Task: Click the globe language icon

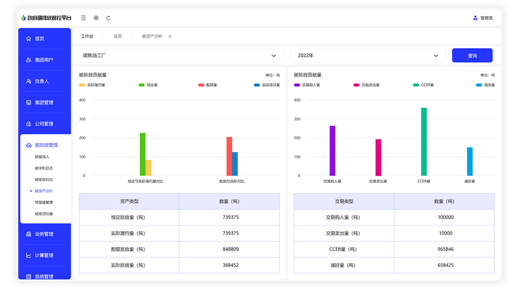Action: 96,18
